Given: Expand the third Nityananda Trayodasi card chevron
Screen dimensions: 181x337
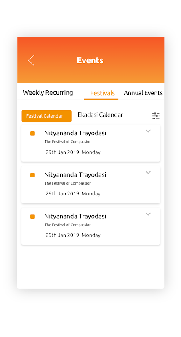Looking at the screenshot, I should click(148, 214).
